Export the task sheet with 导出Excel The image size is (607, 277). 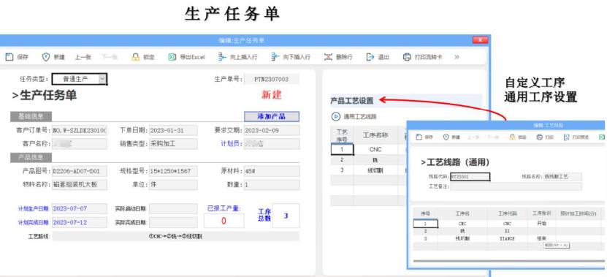pos(186,57)
